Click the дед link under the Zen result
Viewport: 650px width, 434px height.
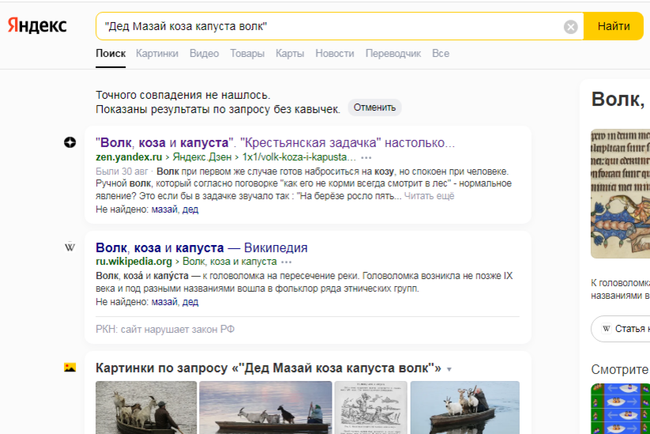(x=190, y=209)
